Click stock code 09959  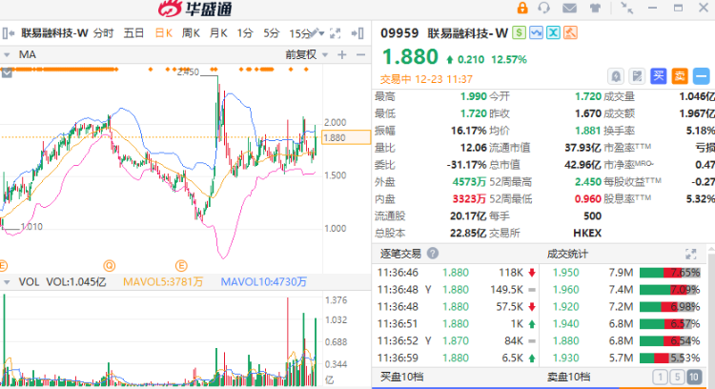tap(399, 33)
